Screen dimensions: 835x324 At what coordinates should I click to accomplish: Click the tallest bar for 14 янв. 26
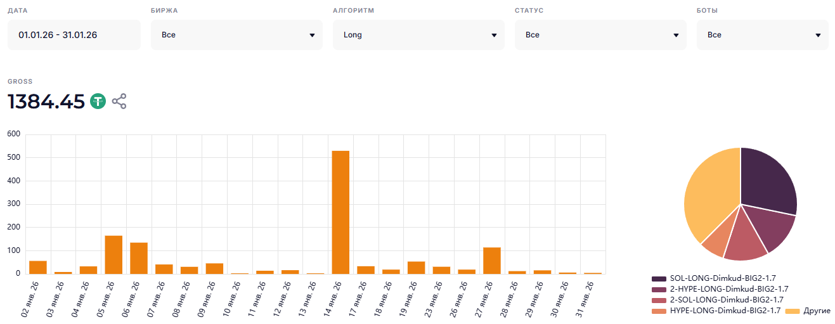(x=340, y=212)
